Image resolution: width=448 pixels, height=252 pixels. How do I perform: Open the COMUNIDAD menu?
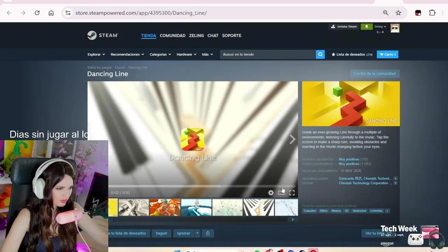[x=173, y=35]
